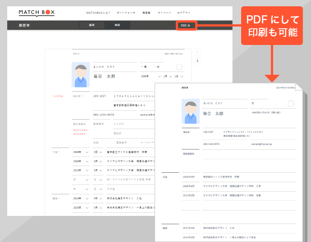Click the PDF download button
311x242 pixels.
186,26
